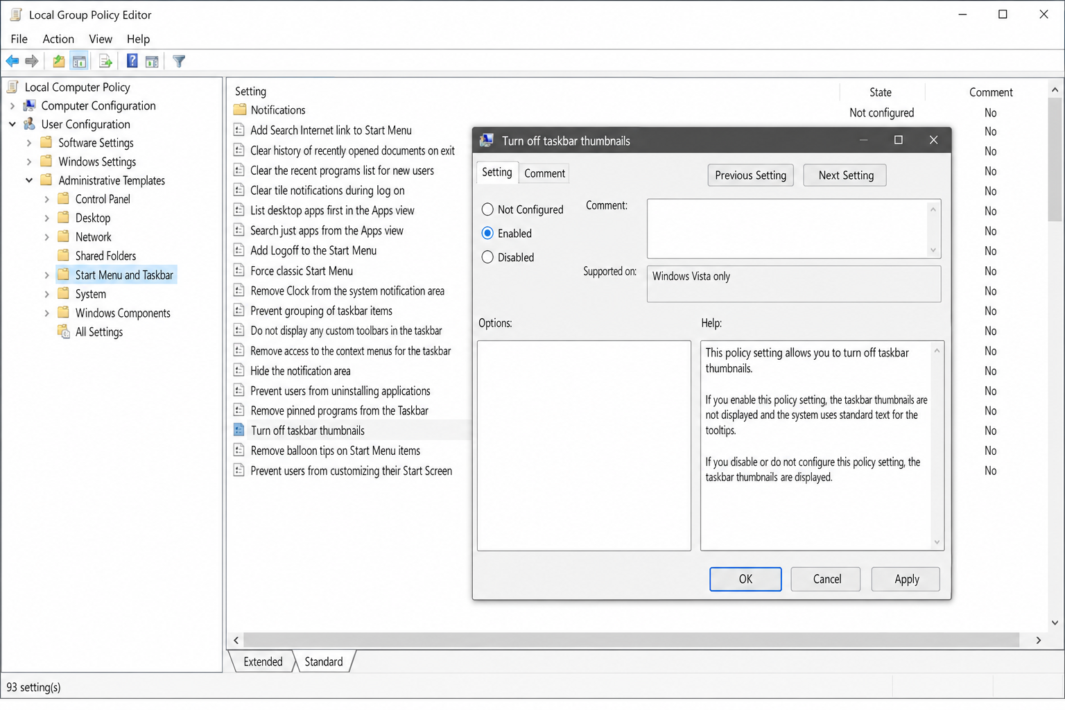
Task: Expand the Control Panel node
Action: (46, 200)
